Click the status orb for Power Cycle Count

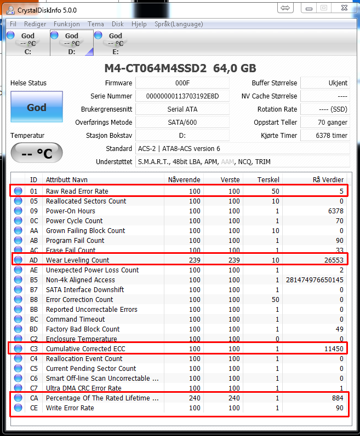tap(18, 220)
